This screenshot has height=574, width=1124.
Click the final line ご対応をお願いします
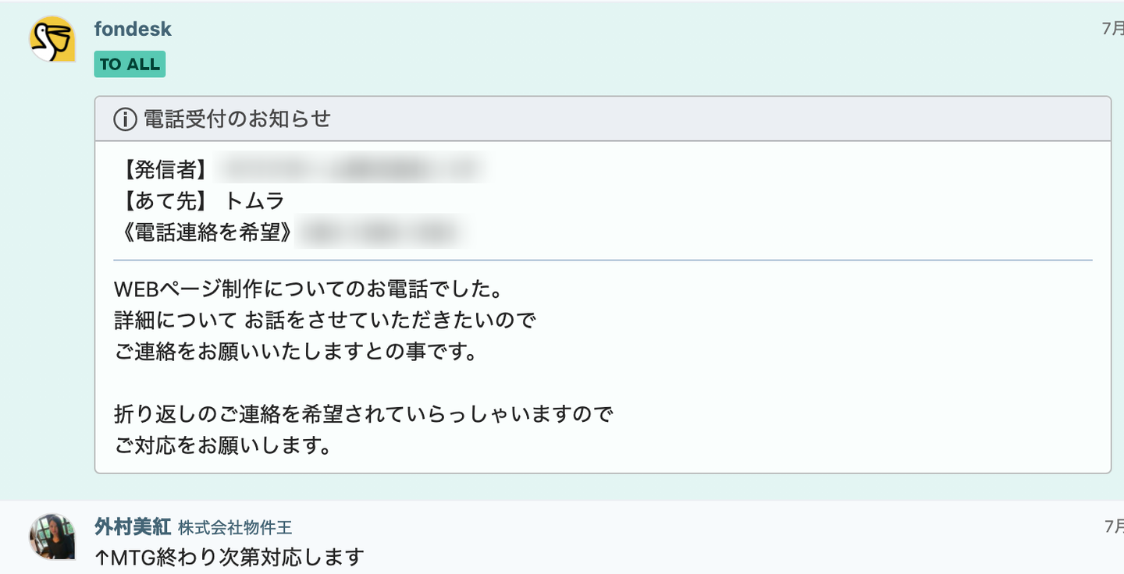(x=222, y=445)
